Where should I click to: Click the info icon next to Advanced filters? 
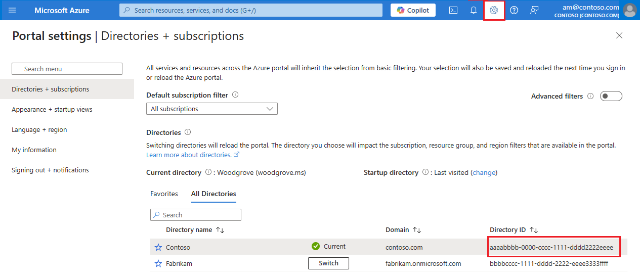[590, 96]
